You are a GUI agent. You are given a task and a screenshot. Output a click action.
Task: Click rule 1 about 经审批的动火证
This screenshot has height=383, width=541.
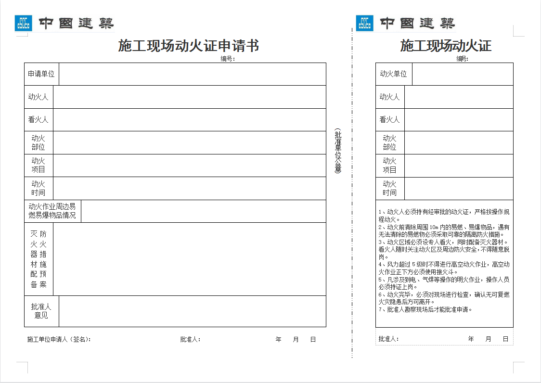coord(444,216)
